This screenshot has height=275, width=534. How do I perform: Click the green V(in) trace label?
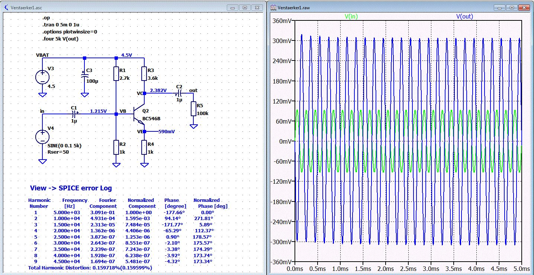tap(351, 16)
